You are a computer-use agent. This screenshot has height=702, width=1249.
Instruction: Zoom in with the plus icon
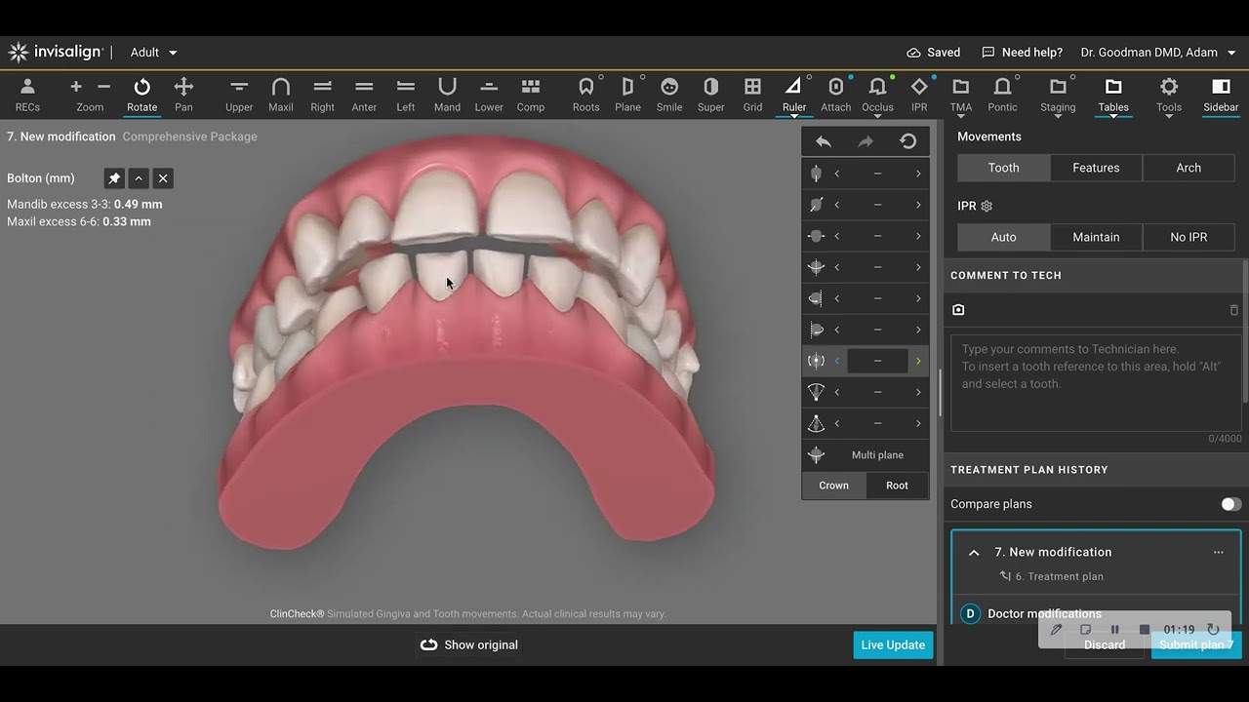click(76, 87)
